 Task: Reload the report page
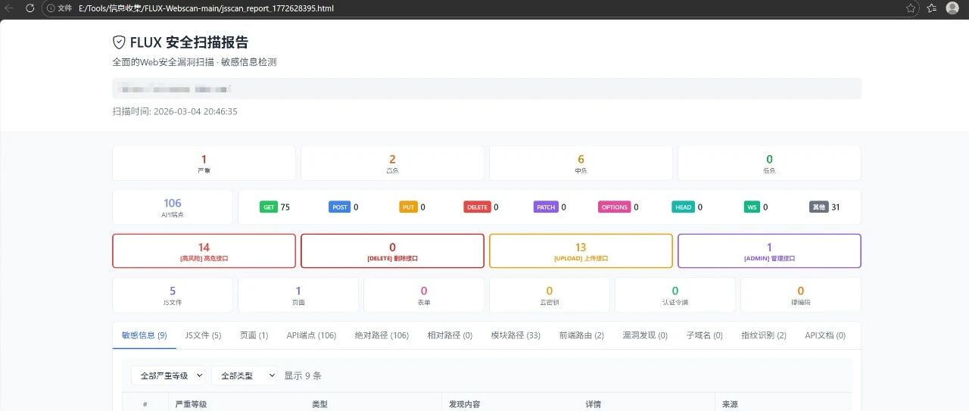click(x=30, y=8)
